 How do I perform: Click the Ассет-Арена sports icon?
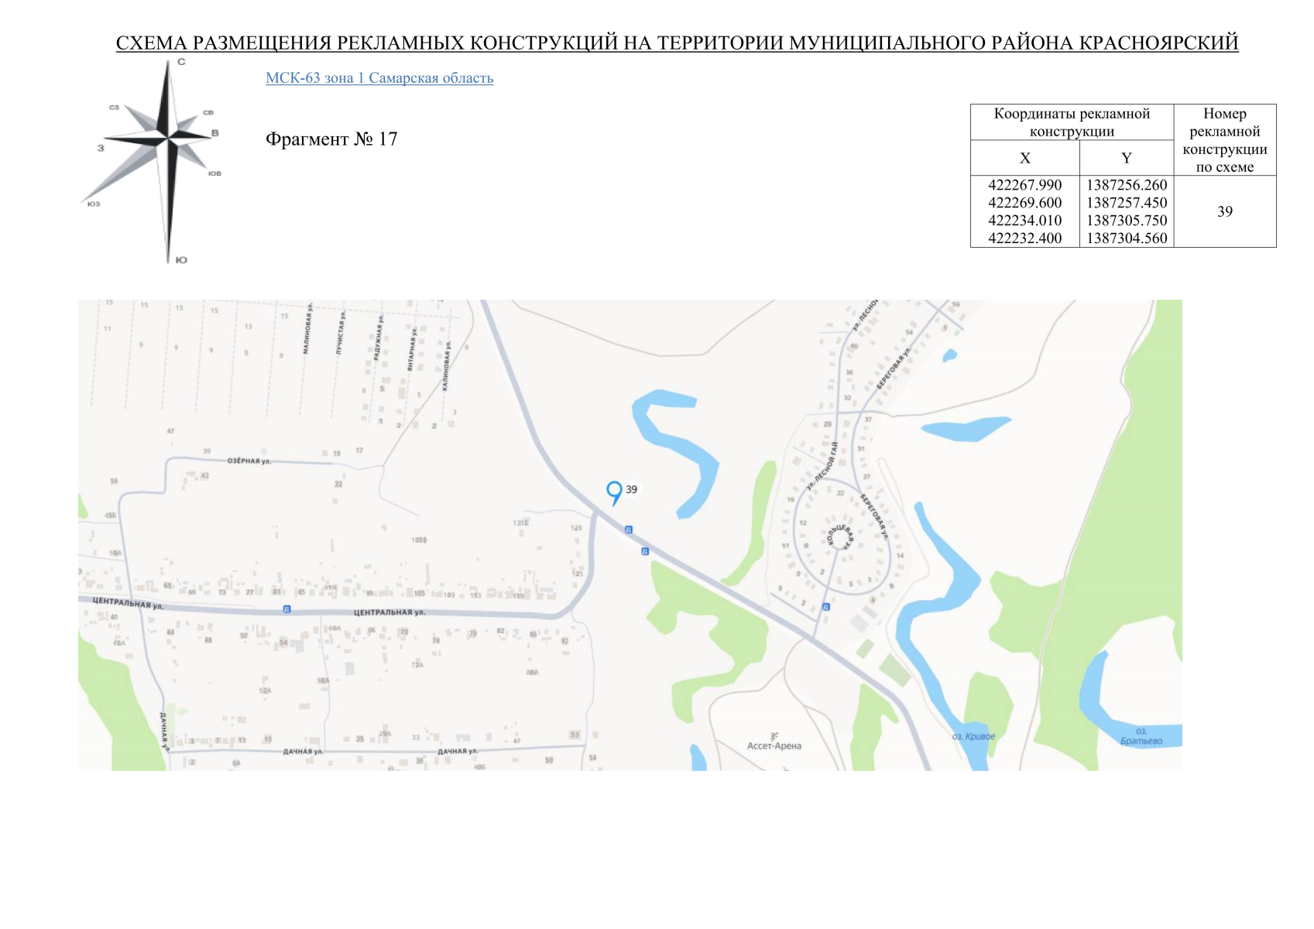tap(774, 736)
